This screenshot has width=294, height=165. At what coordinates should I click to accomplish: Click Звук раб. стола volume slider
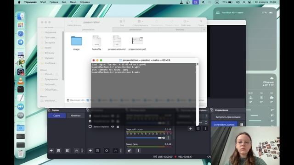click(144, 138)
